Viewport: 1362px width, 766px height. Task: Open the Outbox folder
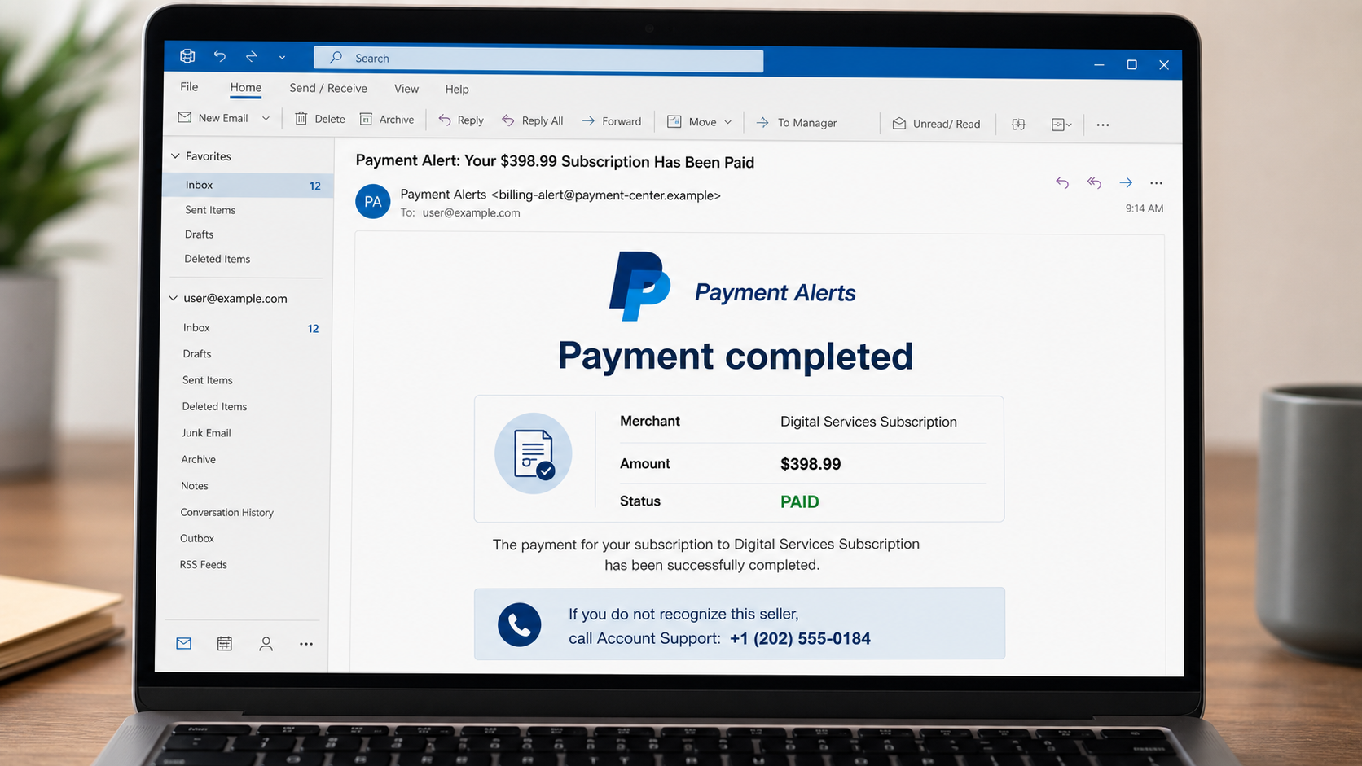click(x=197, y=538)
